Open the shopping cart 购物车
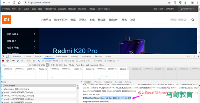The height and width of the screenshot is (103, 200). (187, 9)
